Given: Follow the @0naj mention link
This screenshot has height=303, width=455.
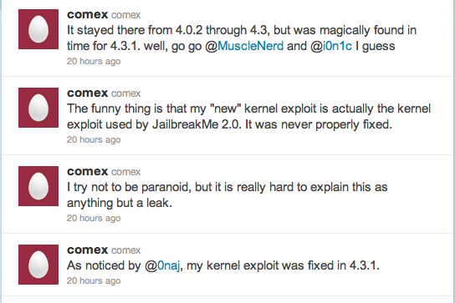Looking at the screenshot, I should (162, 265).
